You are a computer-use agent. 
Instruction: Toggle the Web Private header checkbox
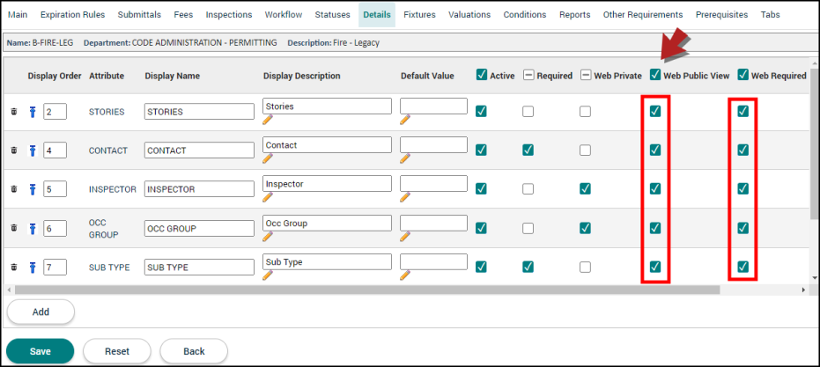pos(585,76)
